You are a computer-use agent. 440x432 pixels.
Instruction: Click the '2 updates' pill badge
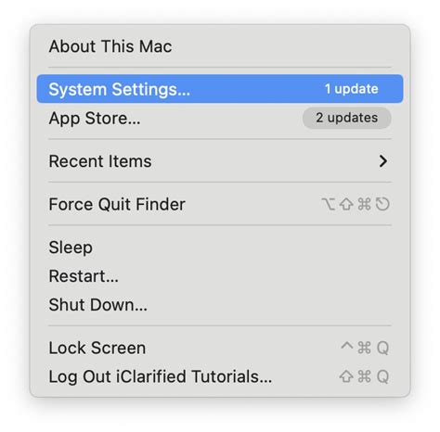[x=346, y=118]
